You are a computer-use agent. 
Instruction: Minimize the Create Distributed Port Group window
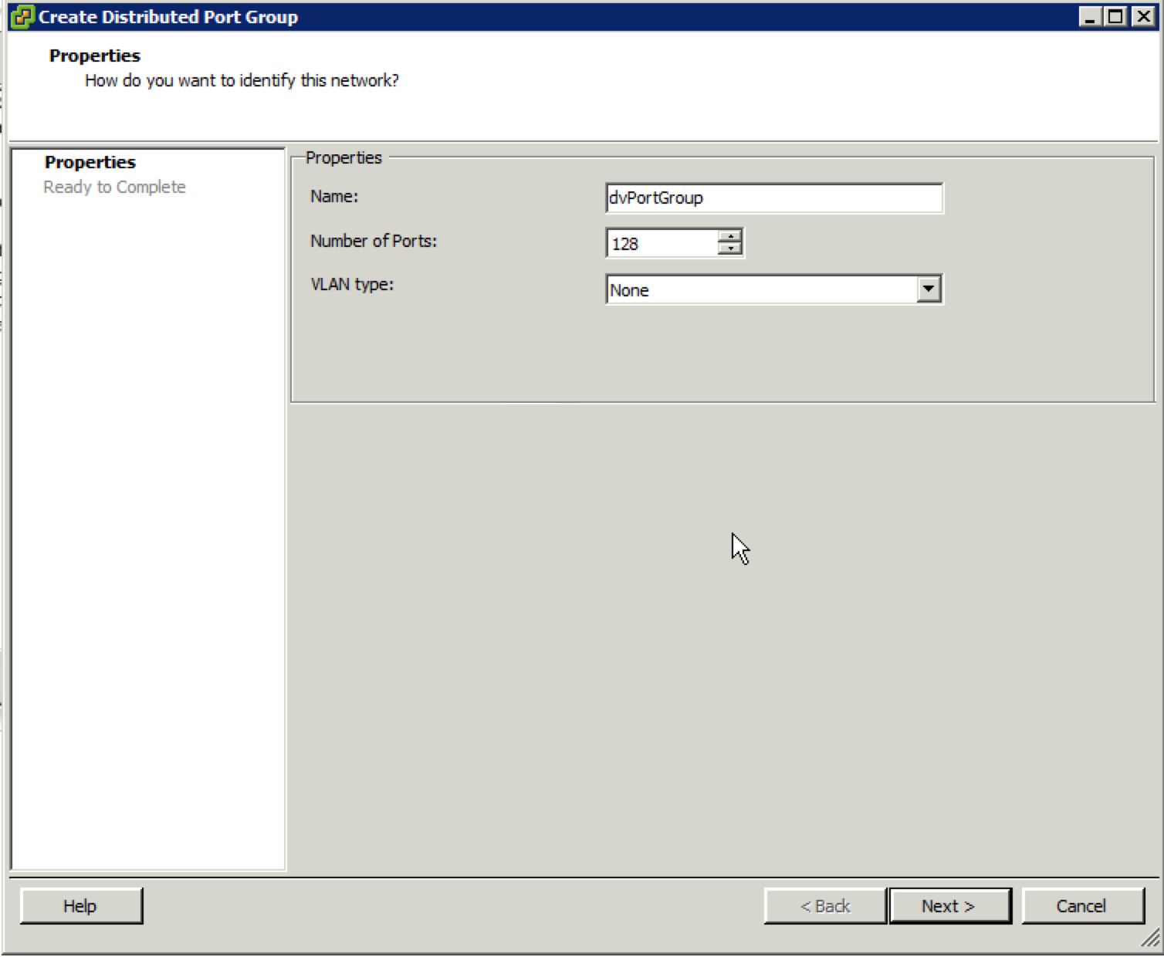pos(1089,16)
